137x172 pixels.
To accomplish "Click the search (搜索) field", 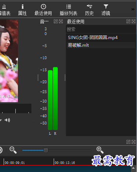I will [101, 29].
